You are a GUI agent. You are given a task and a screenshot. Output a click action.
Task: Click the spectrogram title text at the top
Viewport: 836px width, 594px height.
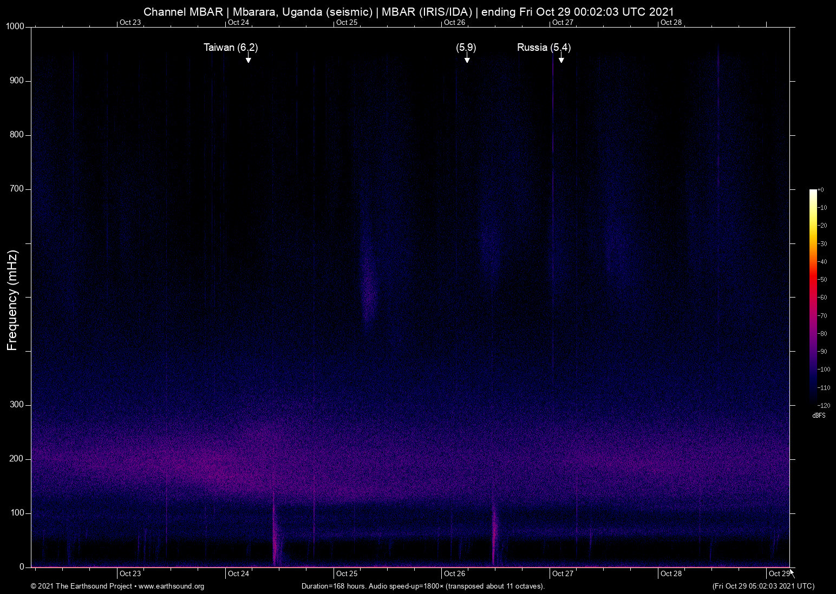click(409, 12)
